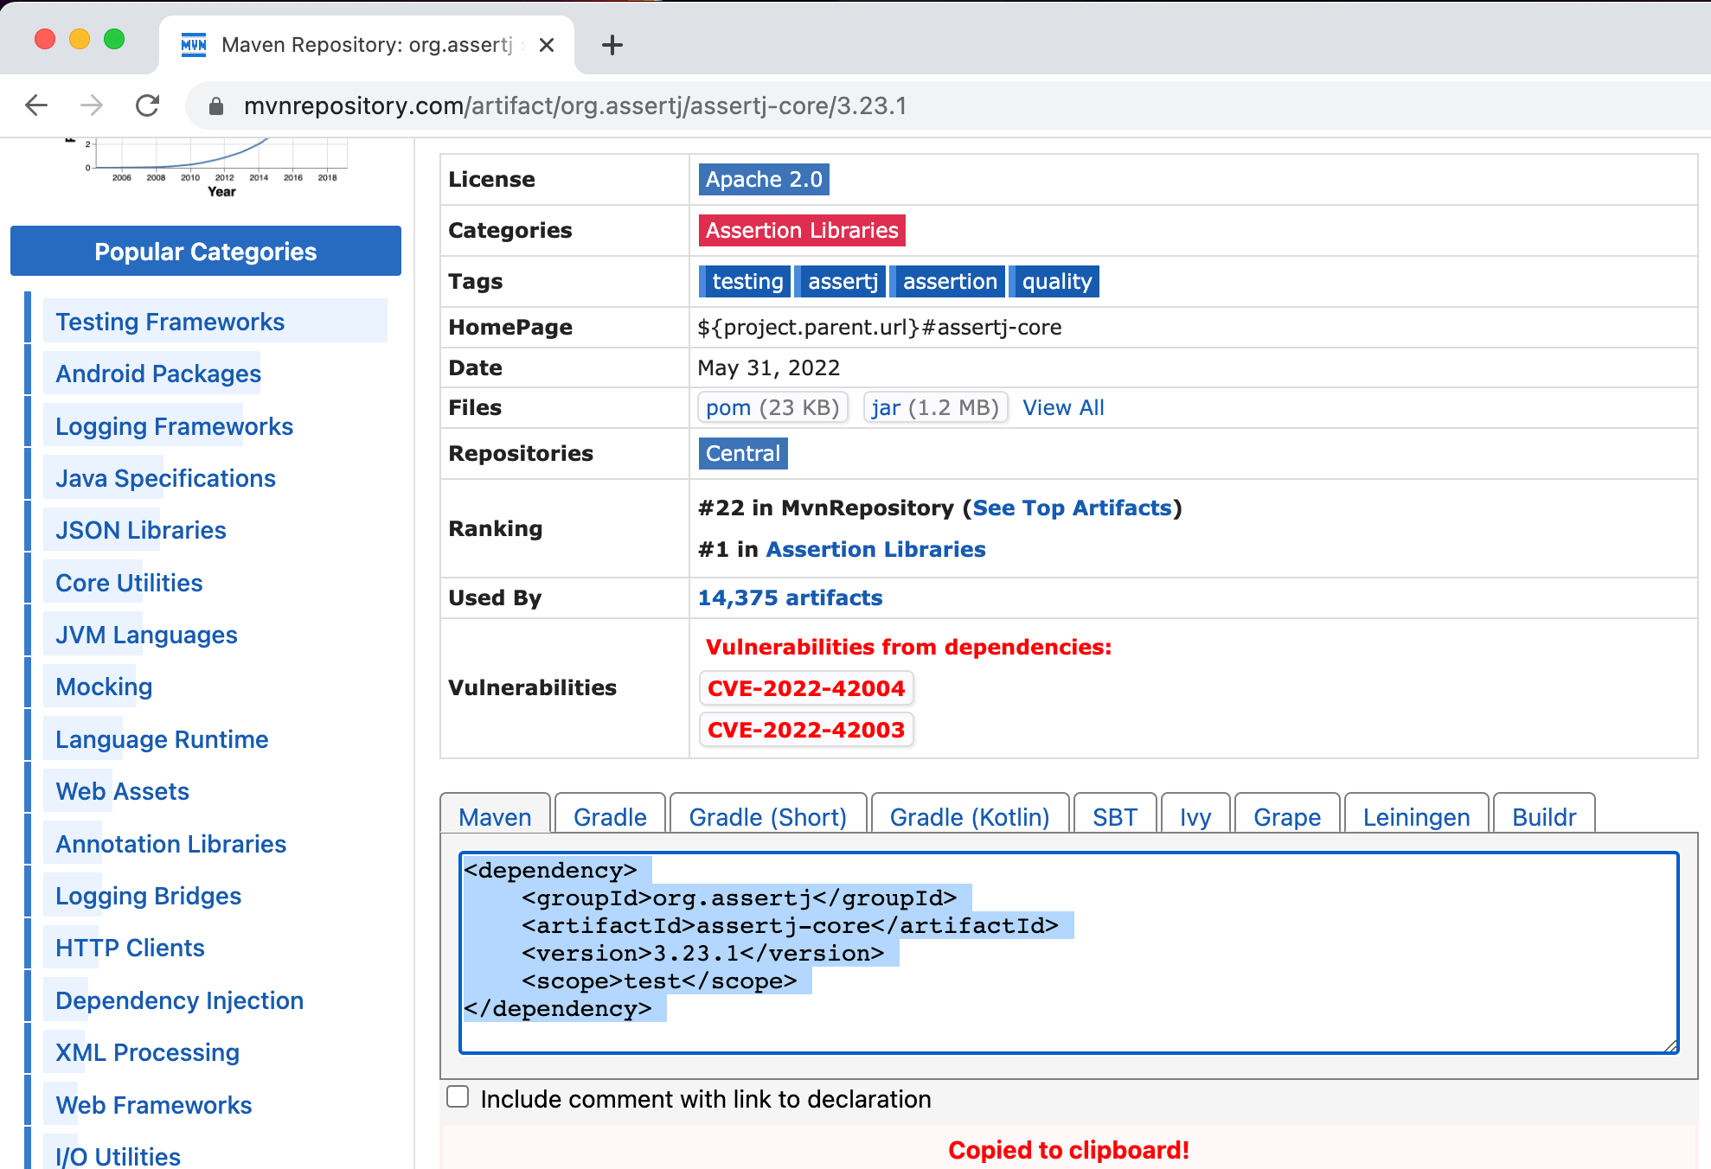Screen dimensions: 1711x1169
Task: Open the SBT dependency format tab
Action: [1114, 815]
